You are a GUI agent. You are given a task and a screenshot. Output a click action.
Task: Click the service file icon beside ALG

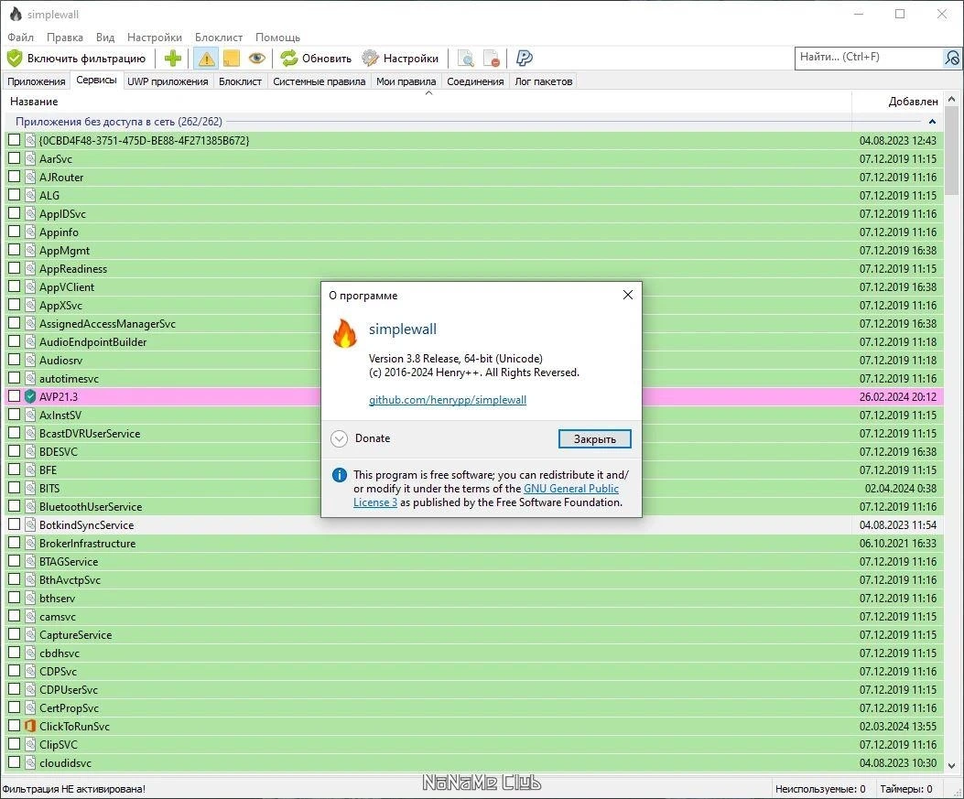coord(30,195)
